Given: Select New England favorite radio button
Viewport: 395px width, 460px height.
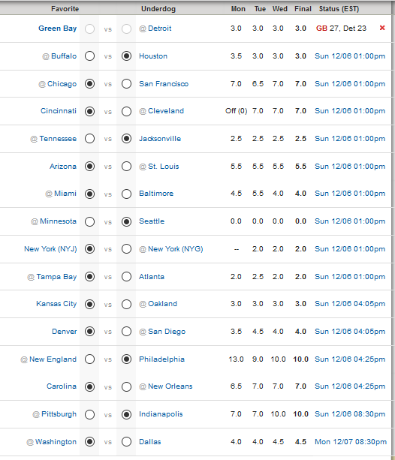Looking at the screenshot, I should (x=89, y=359).
